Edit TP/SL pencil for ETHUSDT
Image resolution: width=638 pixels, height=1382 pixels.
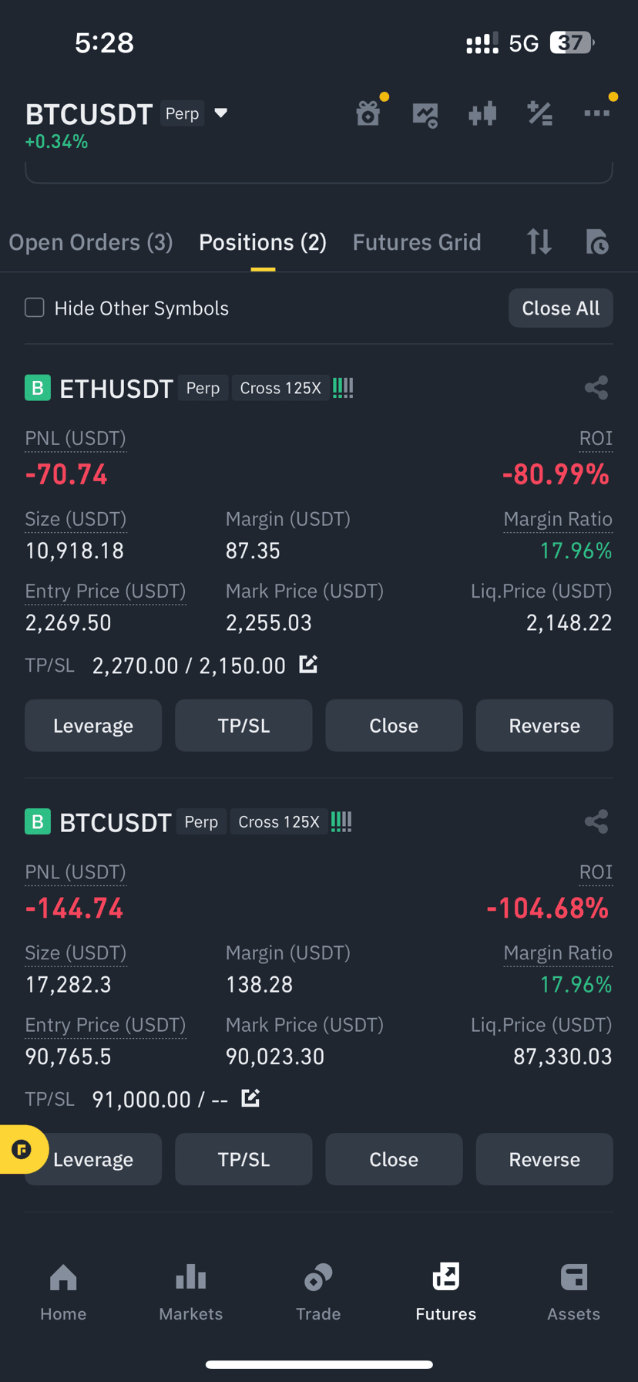(x=308, y=664)
